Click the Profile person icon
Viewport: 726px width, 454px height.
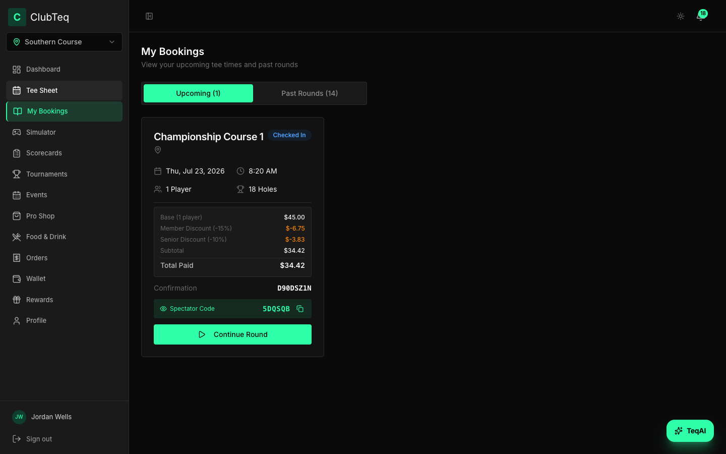pos(17,321)
